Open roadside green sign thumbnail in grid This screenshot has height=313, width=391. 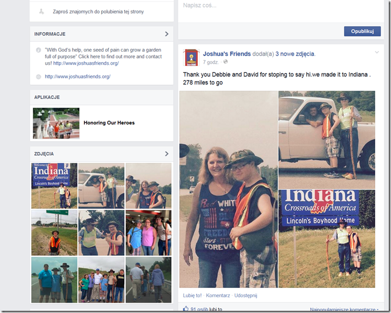click(x=54, y=233)
